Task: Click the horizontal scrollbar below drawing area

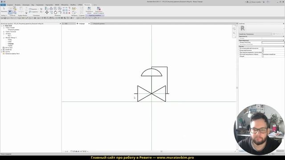Action: tap(161, 151)
